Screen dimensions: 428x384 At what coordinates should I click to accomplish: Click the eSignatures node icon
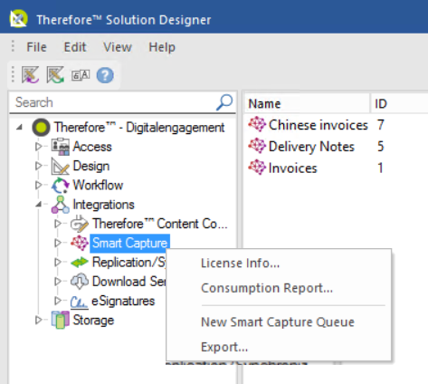[x=80, y=302]
